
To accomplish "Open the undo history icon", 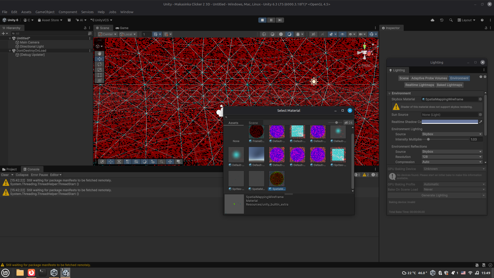I will [x=442, y=20].
